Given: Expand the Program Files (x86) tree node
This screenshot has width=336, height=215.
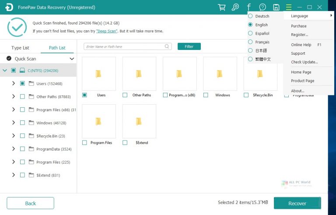Looking at the screenshot, I should (14, 109).
